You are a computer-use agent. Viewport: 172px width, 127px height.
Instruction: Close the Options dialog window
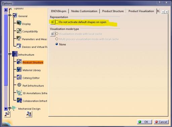[x=166, y=3]
